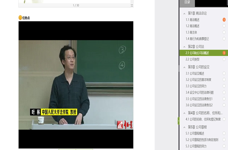Click the status circle for 1.3 商主体

224,32
